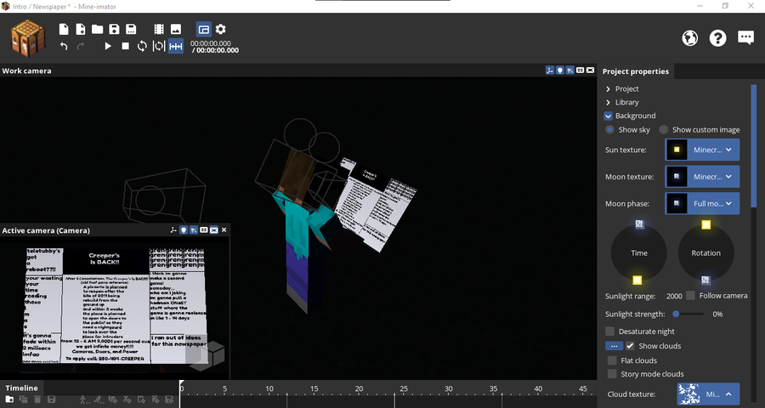This screenshot has height=408, width=765.
Task: Open the Moon texture dropdown
Action: point(702,177)
